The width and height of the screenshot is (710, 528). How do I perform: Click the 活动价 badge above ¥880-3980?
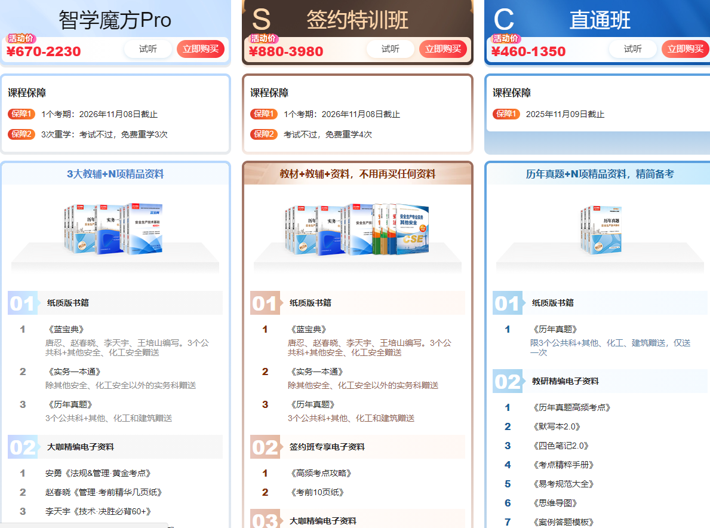[x=263, y=38]
